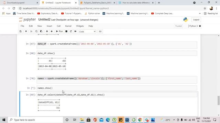
Task: Open Chrome three-dot menu
Action: pyautogui.click(x=217, y=8)
